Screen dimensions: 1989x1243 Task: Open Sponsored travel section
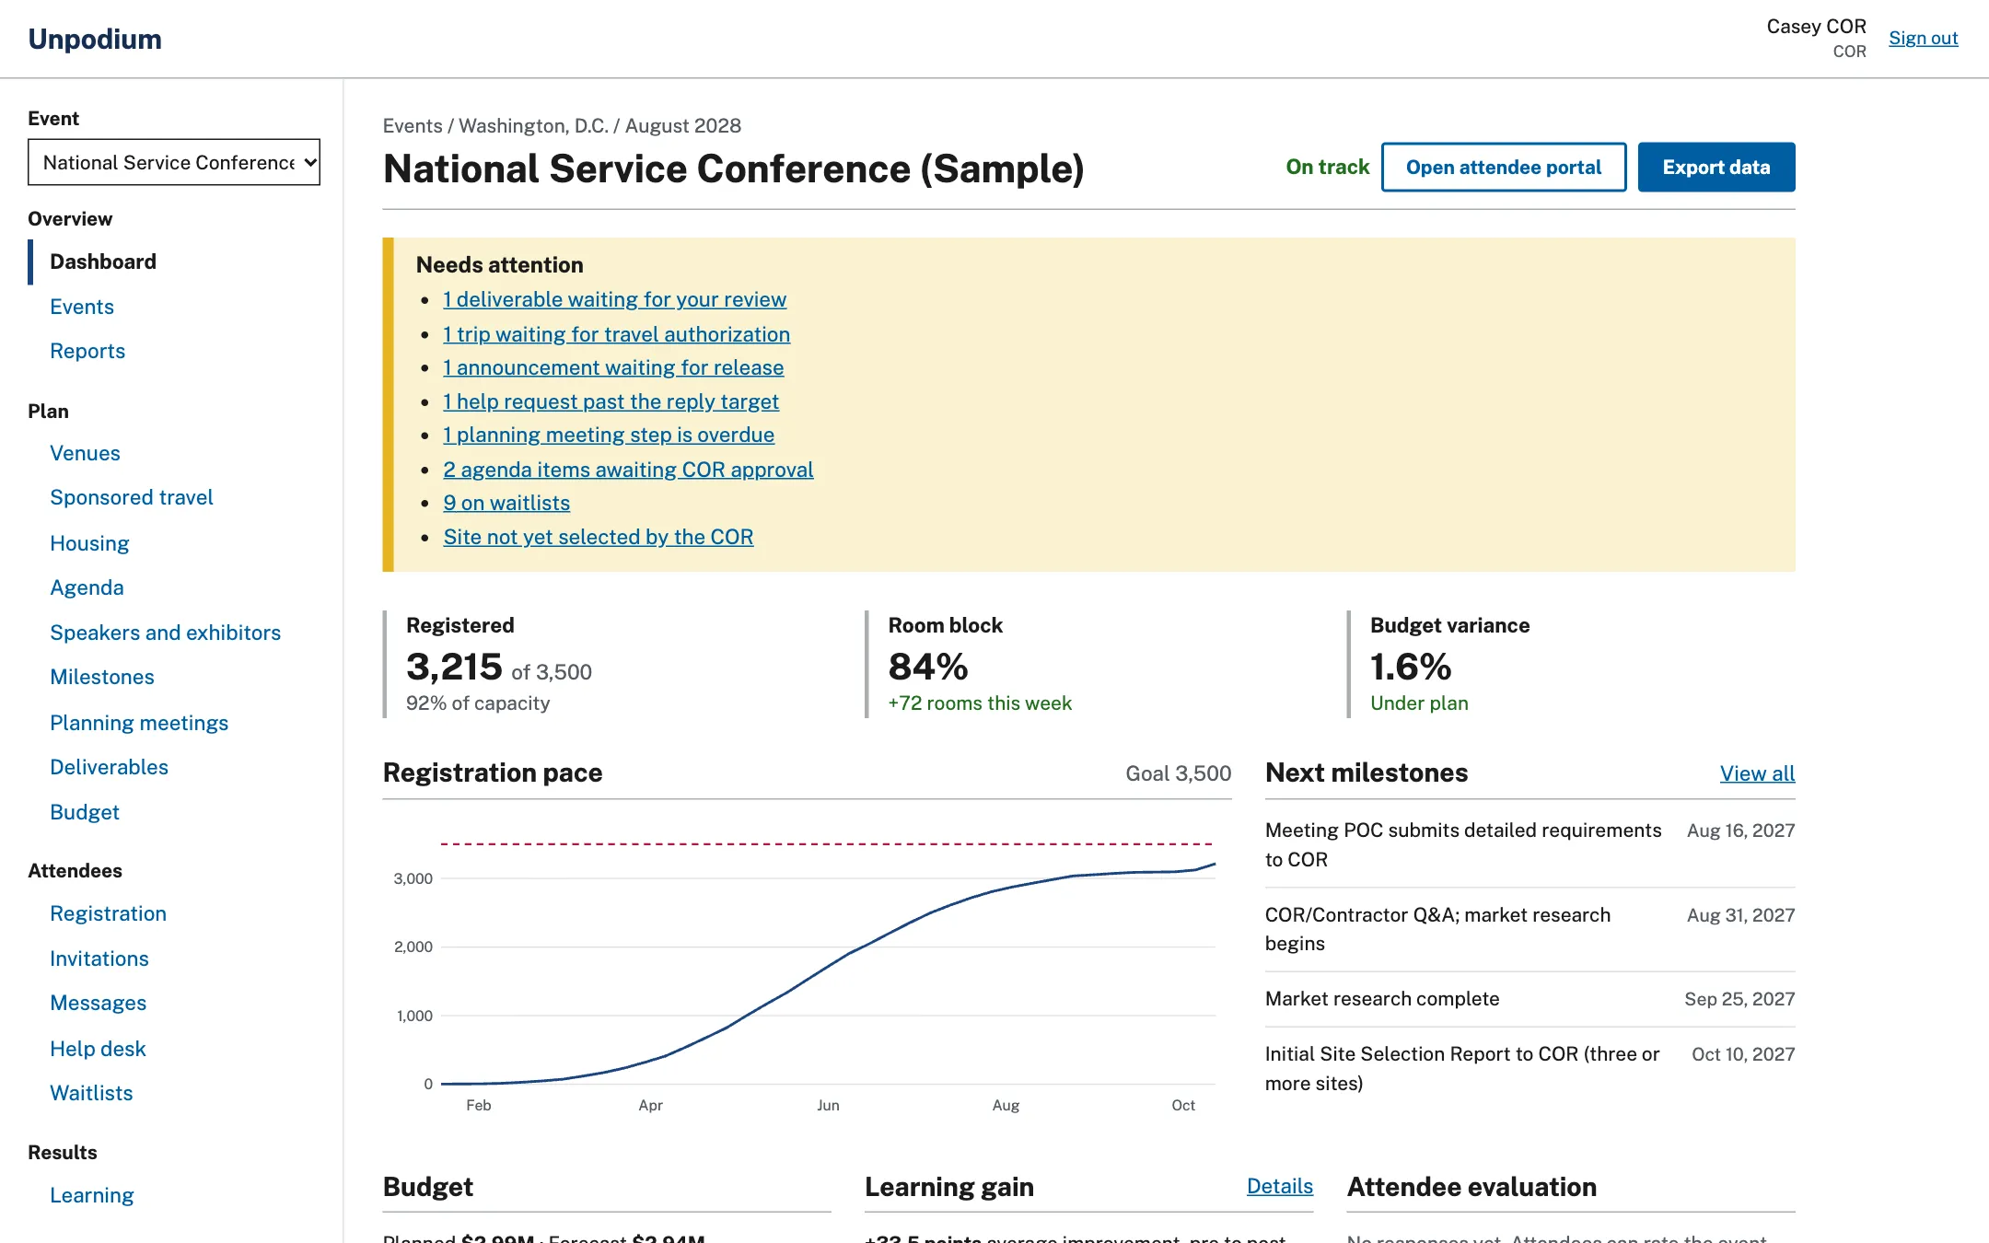(x=132, y=497)
